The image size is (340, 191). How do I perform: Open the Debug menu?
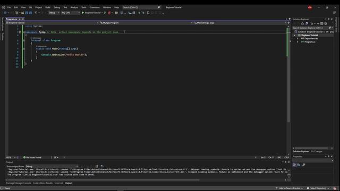57,7
